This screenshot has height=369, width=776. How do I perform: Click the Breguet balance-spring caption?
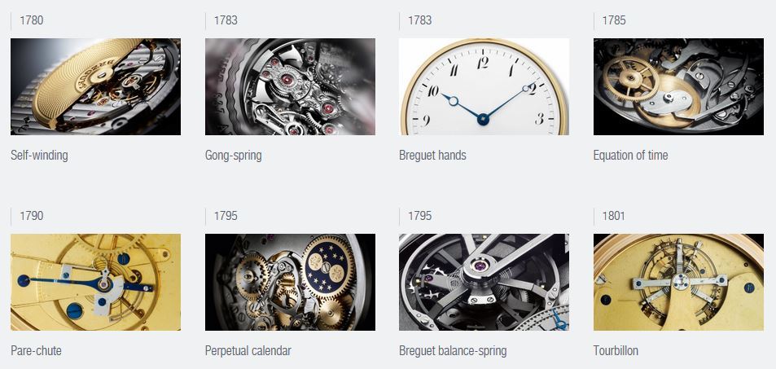tap(453, 351)
